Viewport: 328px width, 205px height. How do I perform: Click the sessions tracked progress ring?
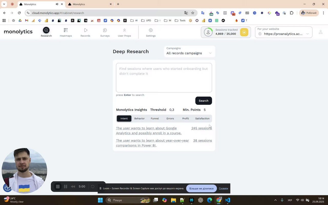[208, 32]
